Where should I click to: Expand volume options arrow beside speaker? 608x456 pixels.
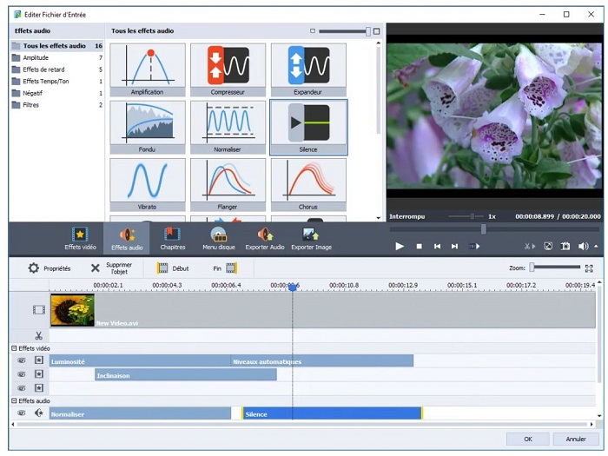(594, 247)
